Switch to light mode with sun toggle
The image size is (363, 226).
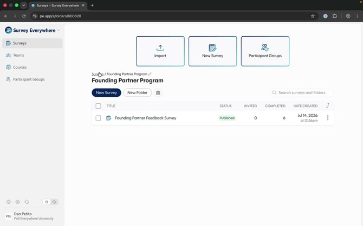(47, 202)
